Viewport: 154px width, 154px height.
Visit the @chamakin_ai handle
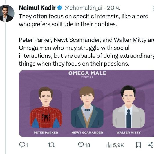tap(83, 8)
